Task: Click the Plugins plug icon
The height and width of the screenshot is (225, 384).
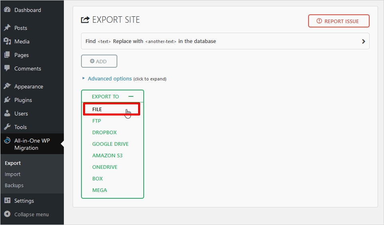Action: [7, 100]
